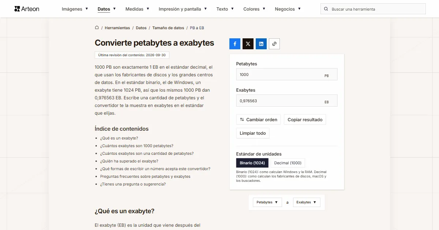439x230 pixels.
Task: Go to Tamaño de datos breadcrumb
Action: point(168,28)
